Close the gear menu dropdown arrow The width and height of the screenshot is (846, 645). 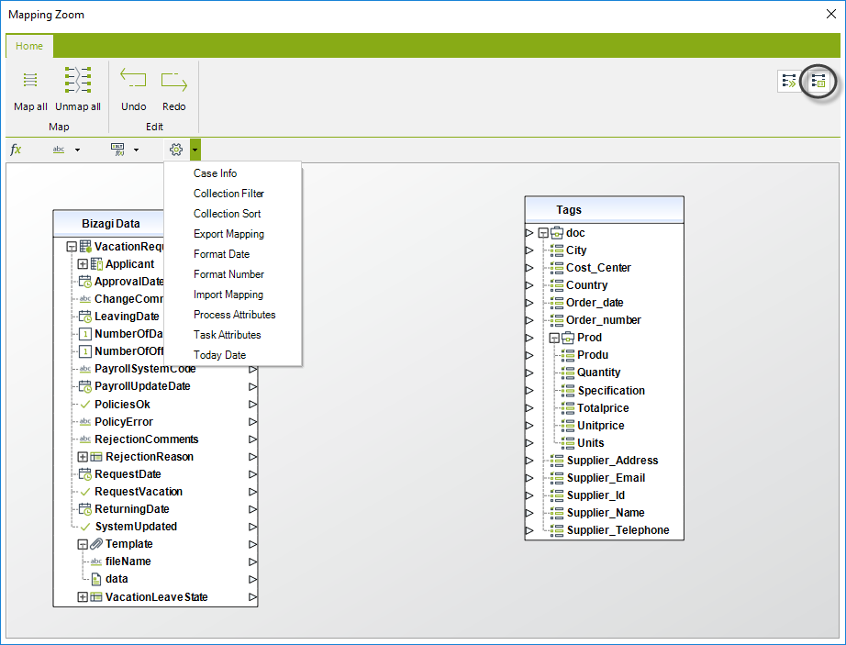click(x=195, y=150)
